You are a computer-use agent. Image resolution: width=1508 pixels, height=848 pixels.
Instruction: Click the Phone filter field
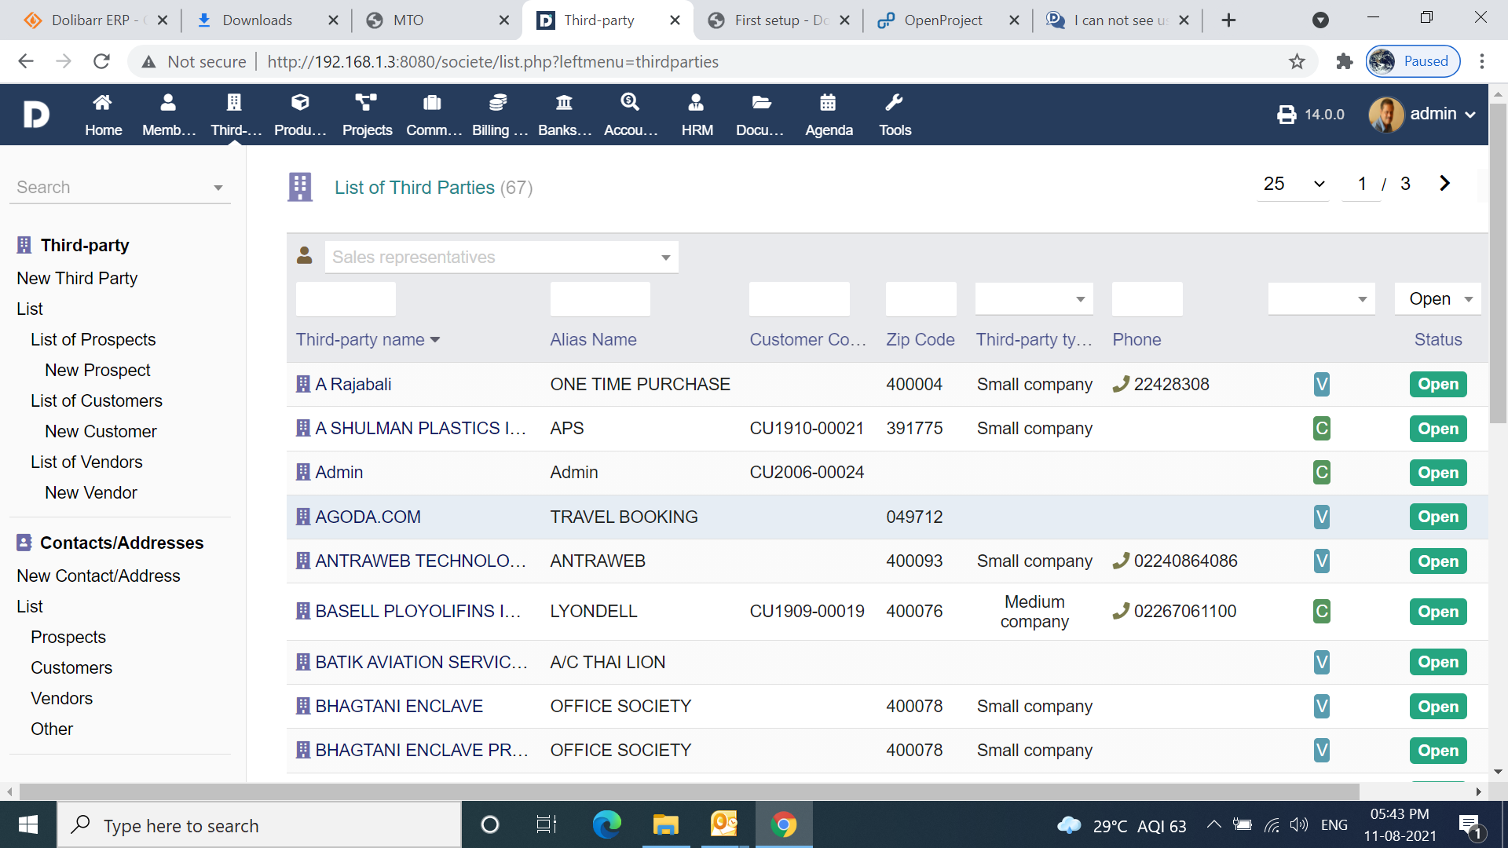coord(1147,299)
